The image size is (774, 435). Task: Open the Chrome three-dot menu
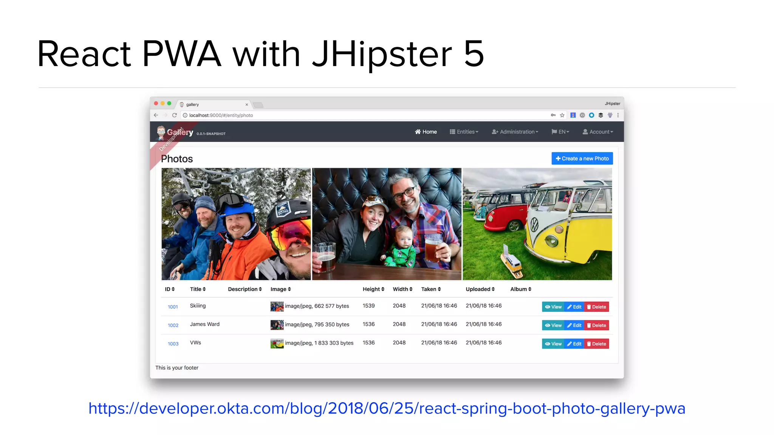(x=618, y=115)
